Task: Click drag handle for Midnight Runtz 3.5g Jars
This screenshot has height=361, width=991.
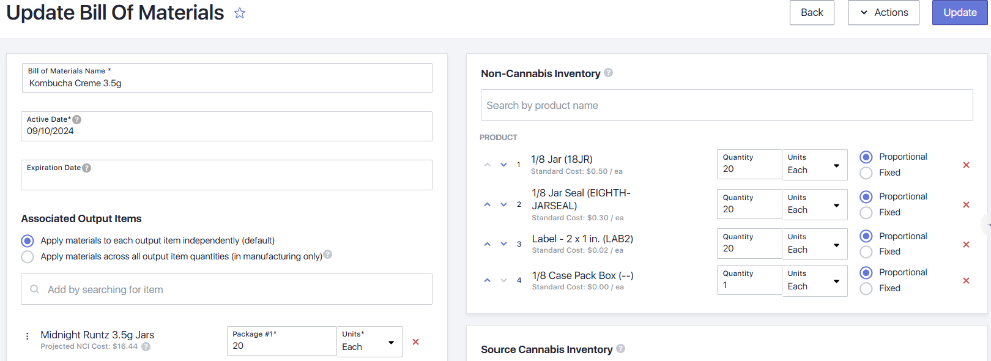Action: point(28,336)
